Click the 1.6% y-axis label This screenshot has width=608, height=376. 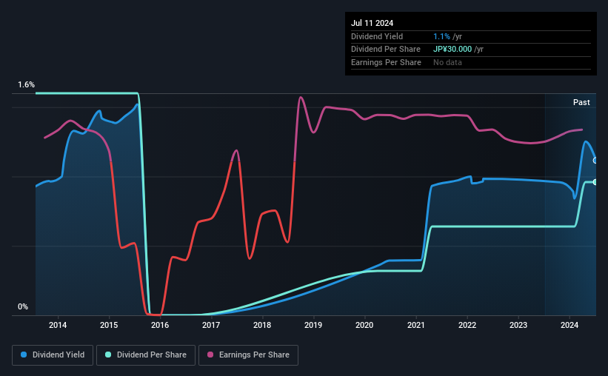[27, 84]
